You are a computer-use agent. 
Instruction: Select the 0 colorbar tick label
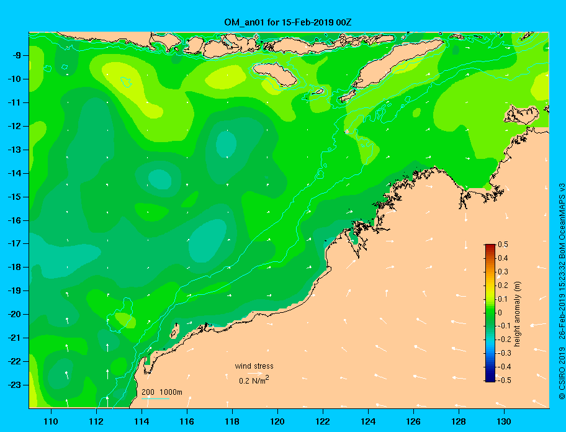(500, 313)
